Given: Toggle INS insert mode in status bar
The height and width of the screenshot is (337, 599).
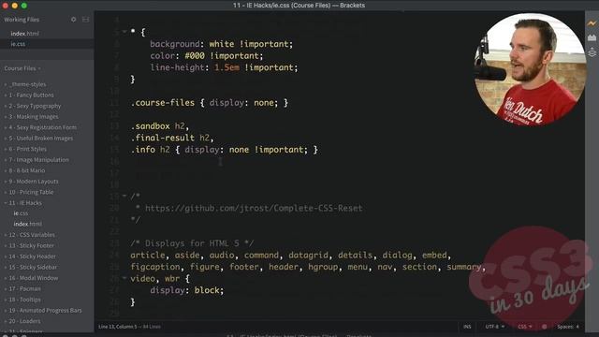Looking at the screenshot, I should coord(467,327).
